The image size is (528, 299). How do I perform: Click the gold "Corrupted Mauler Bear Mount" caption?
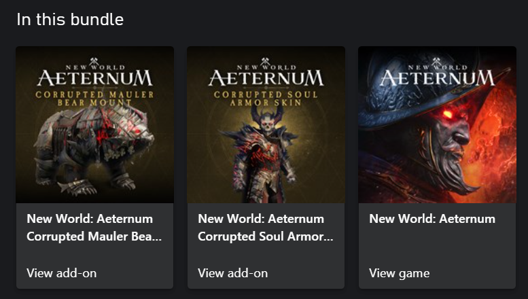tap(94, 99)
